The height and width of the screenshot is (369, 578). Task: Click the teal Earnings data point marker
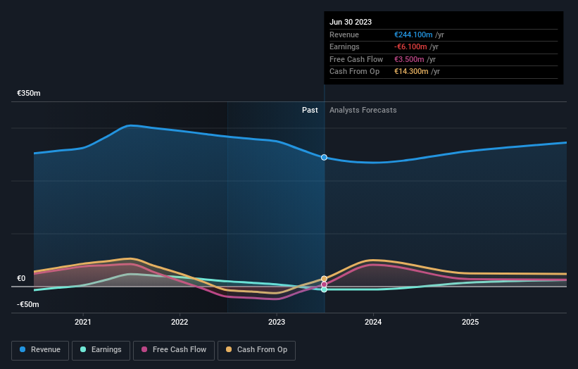pos(324,289)
